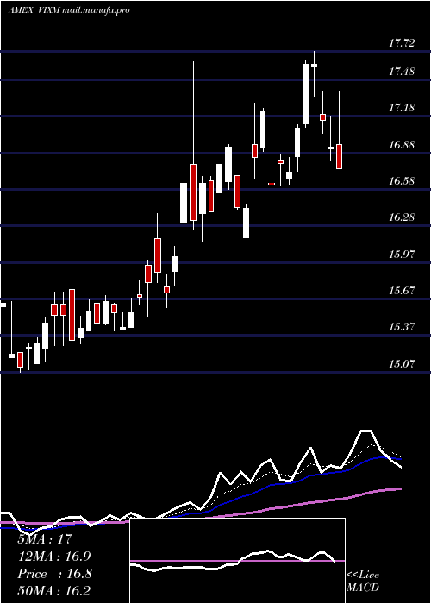Click the 17.18 price axis label
Image resolution: width=431 pixels, height=604 pixels.
(402, 108)
